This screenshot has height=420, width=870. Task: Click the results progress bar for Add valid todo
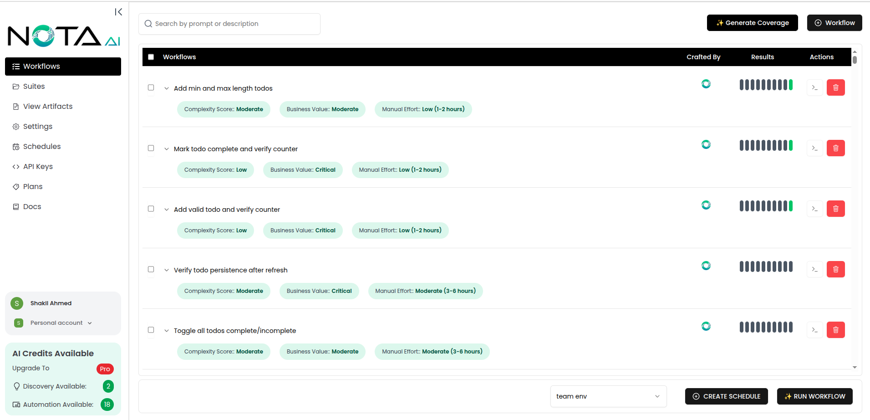coord(766,205)
